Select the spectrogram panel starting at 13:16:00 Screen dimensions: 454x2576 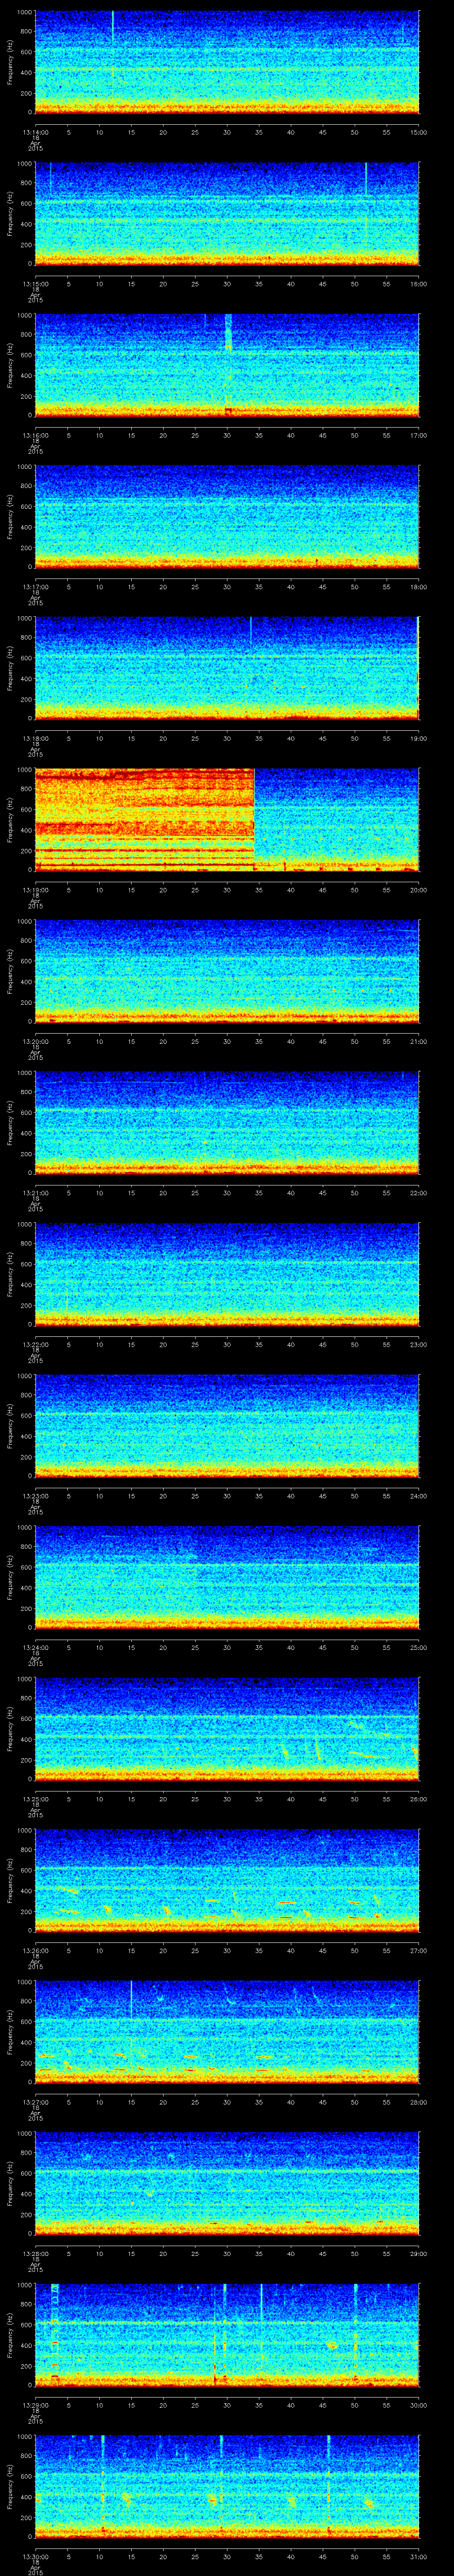click(227, 365)
